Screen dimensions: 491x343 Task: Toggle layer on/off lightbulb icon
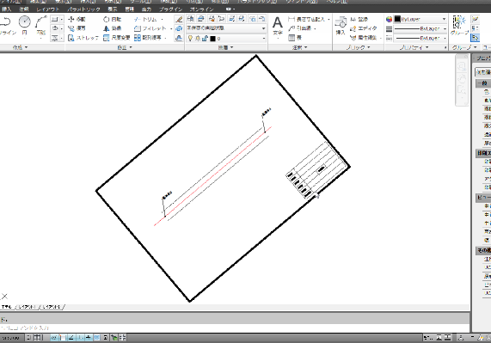[190, 38]
